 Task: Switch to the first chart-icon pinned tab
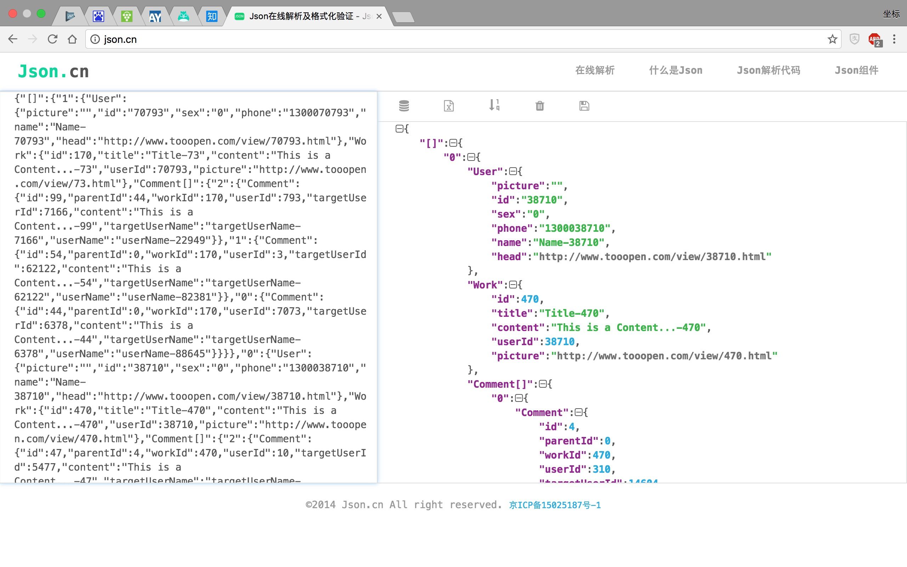point(70,16)
